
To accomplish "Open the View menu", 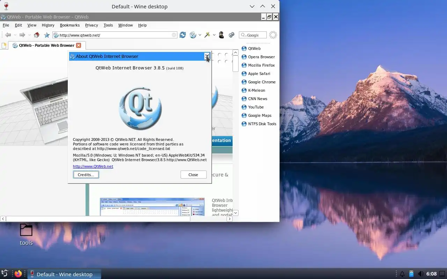I will 32,25.
